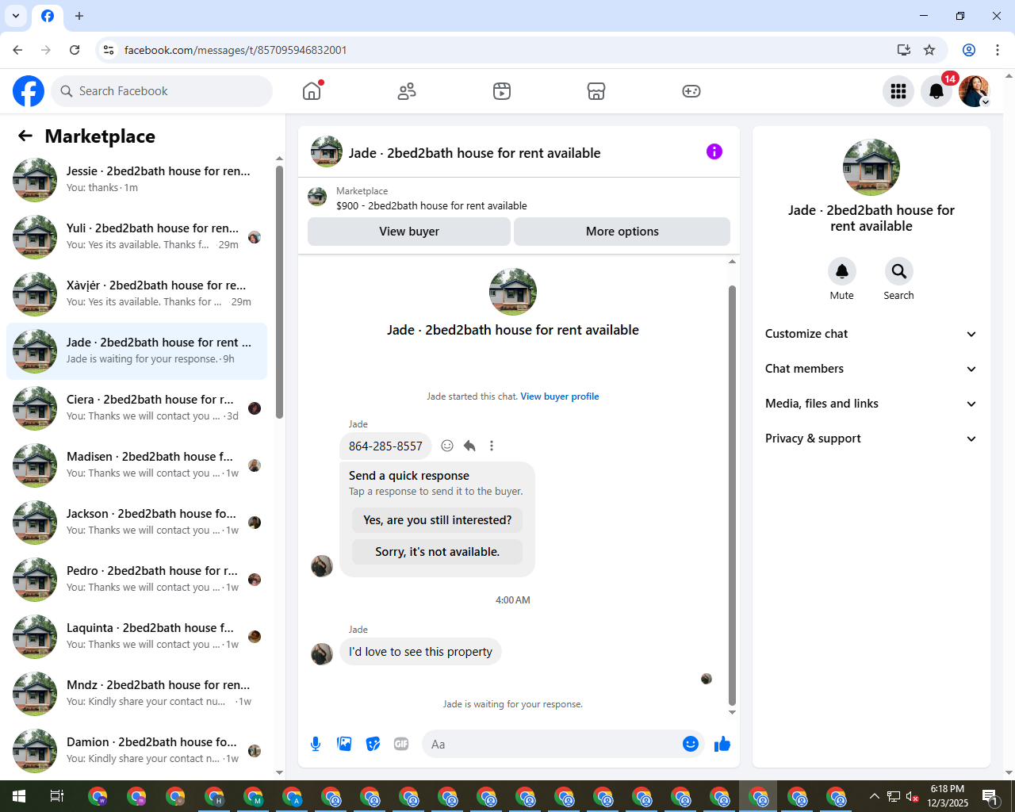This screenshot has width=1015, height=812.
Task: Click the chat messages scrollbar
Action: (x=732, y=495)
